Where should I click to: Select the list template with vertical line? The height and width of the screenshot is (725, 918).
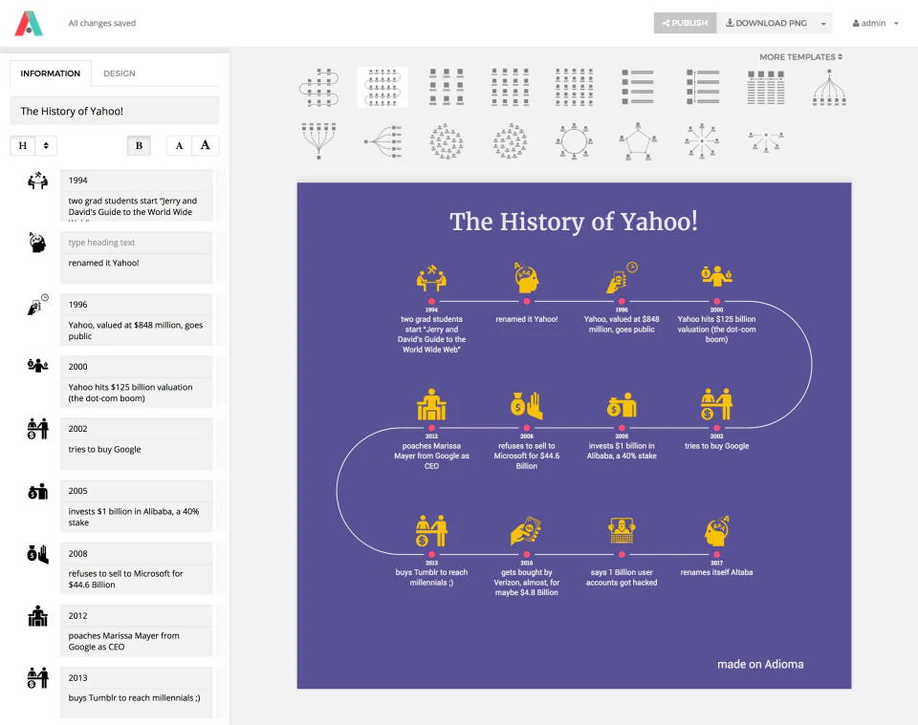pyautogui.click(x=703, y=87)
